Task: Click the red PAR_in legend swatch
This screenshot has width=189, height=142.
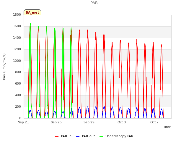Action: (x=57, y=137)
